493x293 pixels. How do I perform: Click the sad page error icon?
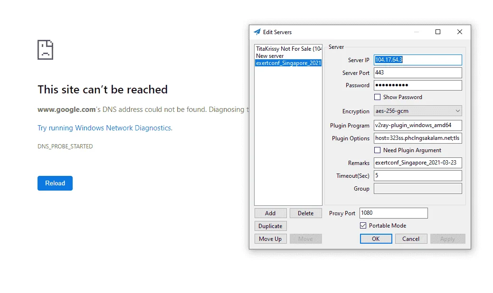click(x=45, y=50)
